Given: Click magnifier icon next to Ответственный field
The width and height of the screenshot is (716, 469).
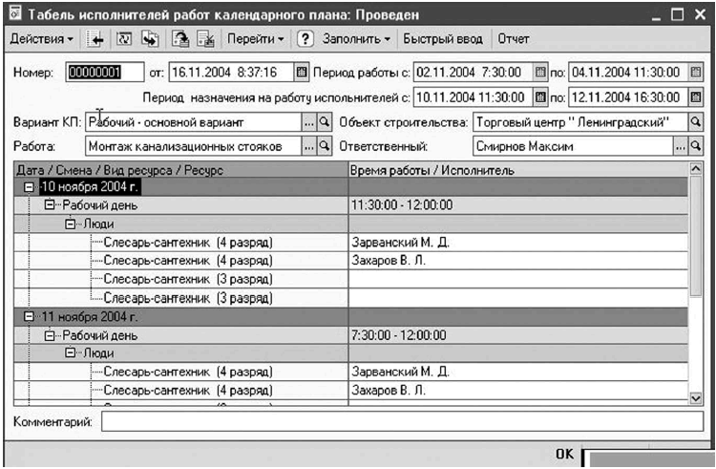Looking at the screenshot, I should (x=695, y=147).
